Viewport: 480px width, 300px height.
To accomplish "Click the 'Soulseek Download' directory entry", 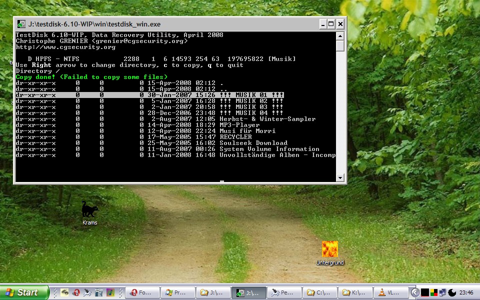I will point(253,143).
